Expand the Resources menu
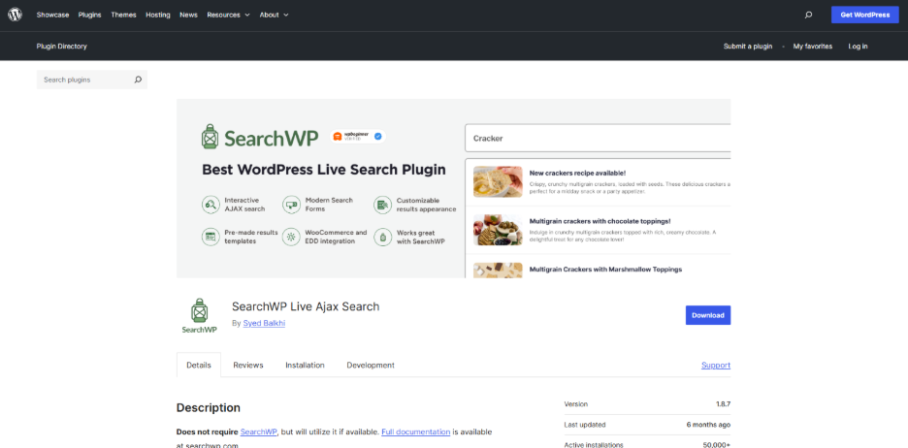The width and height of the screenshot is (908, 448). tap(228, 16)
